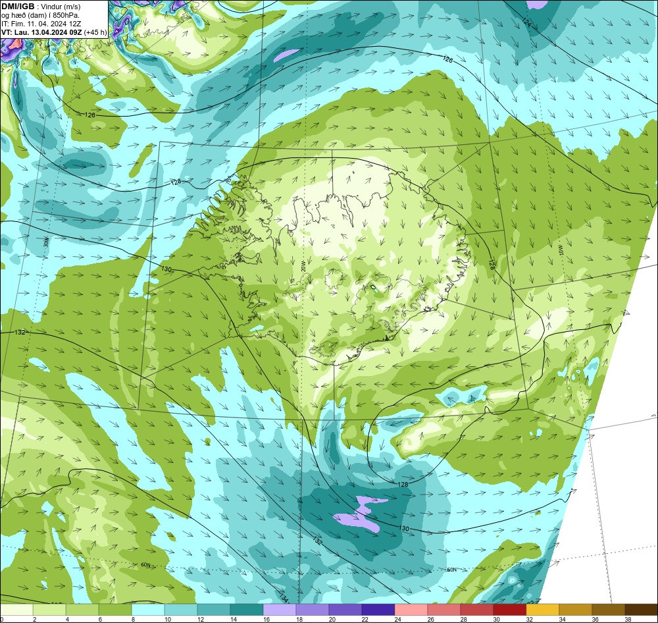Select the '10W' longitude label
658x623 pixels.
pos(560,251)
